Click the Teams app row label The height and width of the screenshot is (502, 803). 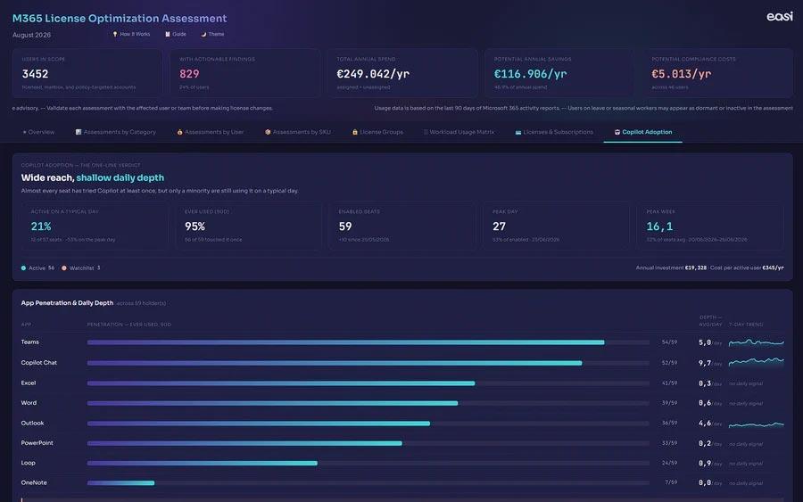29,342
